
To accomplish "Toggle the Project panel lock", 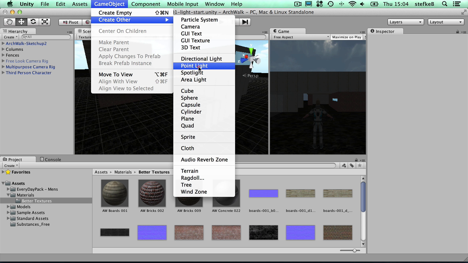I will (x=356, y=160).
